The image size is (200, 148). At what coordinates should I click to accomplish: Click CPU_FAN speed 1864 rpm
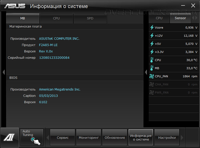point(190,76)
